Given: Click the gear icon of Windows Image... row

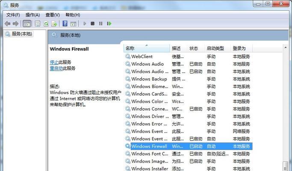Looking at the screenshot, I should 128,161.
